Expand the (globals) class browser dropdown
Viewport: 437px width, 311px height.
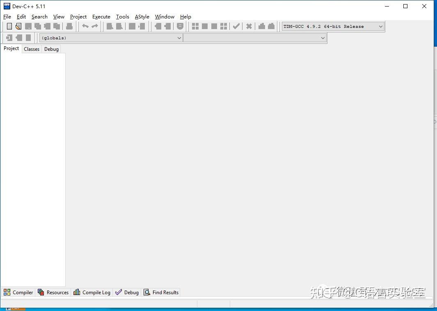coord(179,38)
